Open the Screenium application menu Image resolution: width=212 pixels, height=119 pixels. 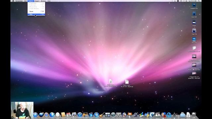(19, 1)
